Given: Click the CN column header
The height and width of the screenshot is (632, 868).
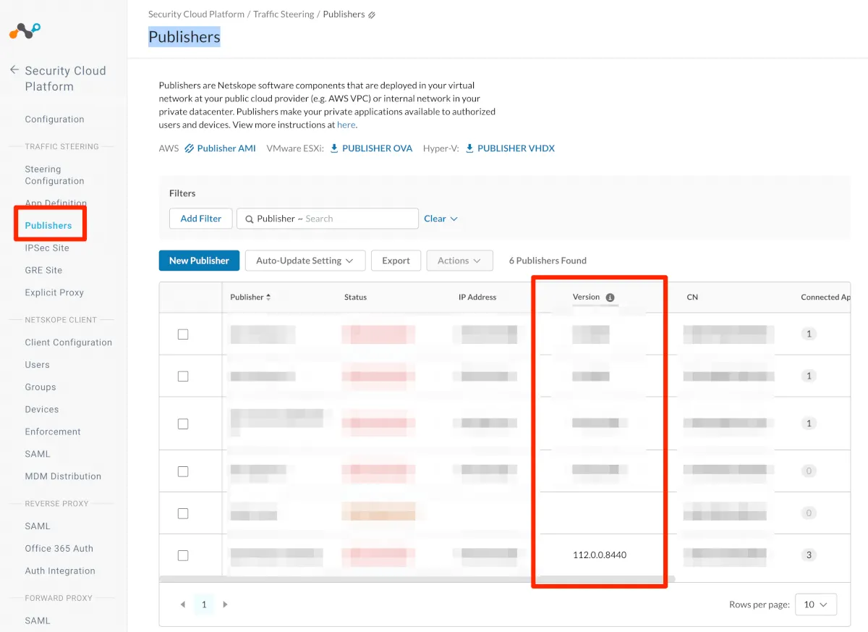Looking at the screenshot, I should (x=692, y=298).
